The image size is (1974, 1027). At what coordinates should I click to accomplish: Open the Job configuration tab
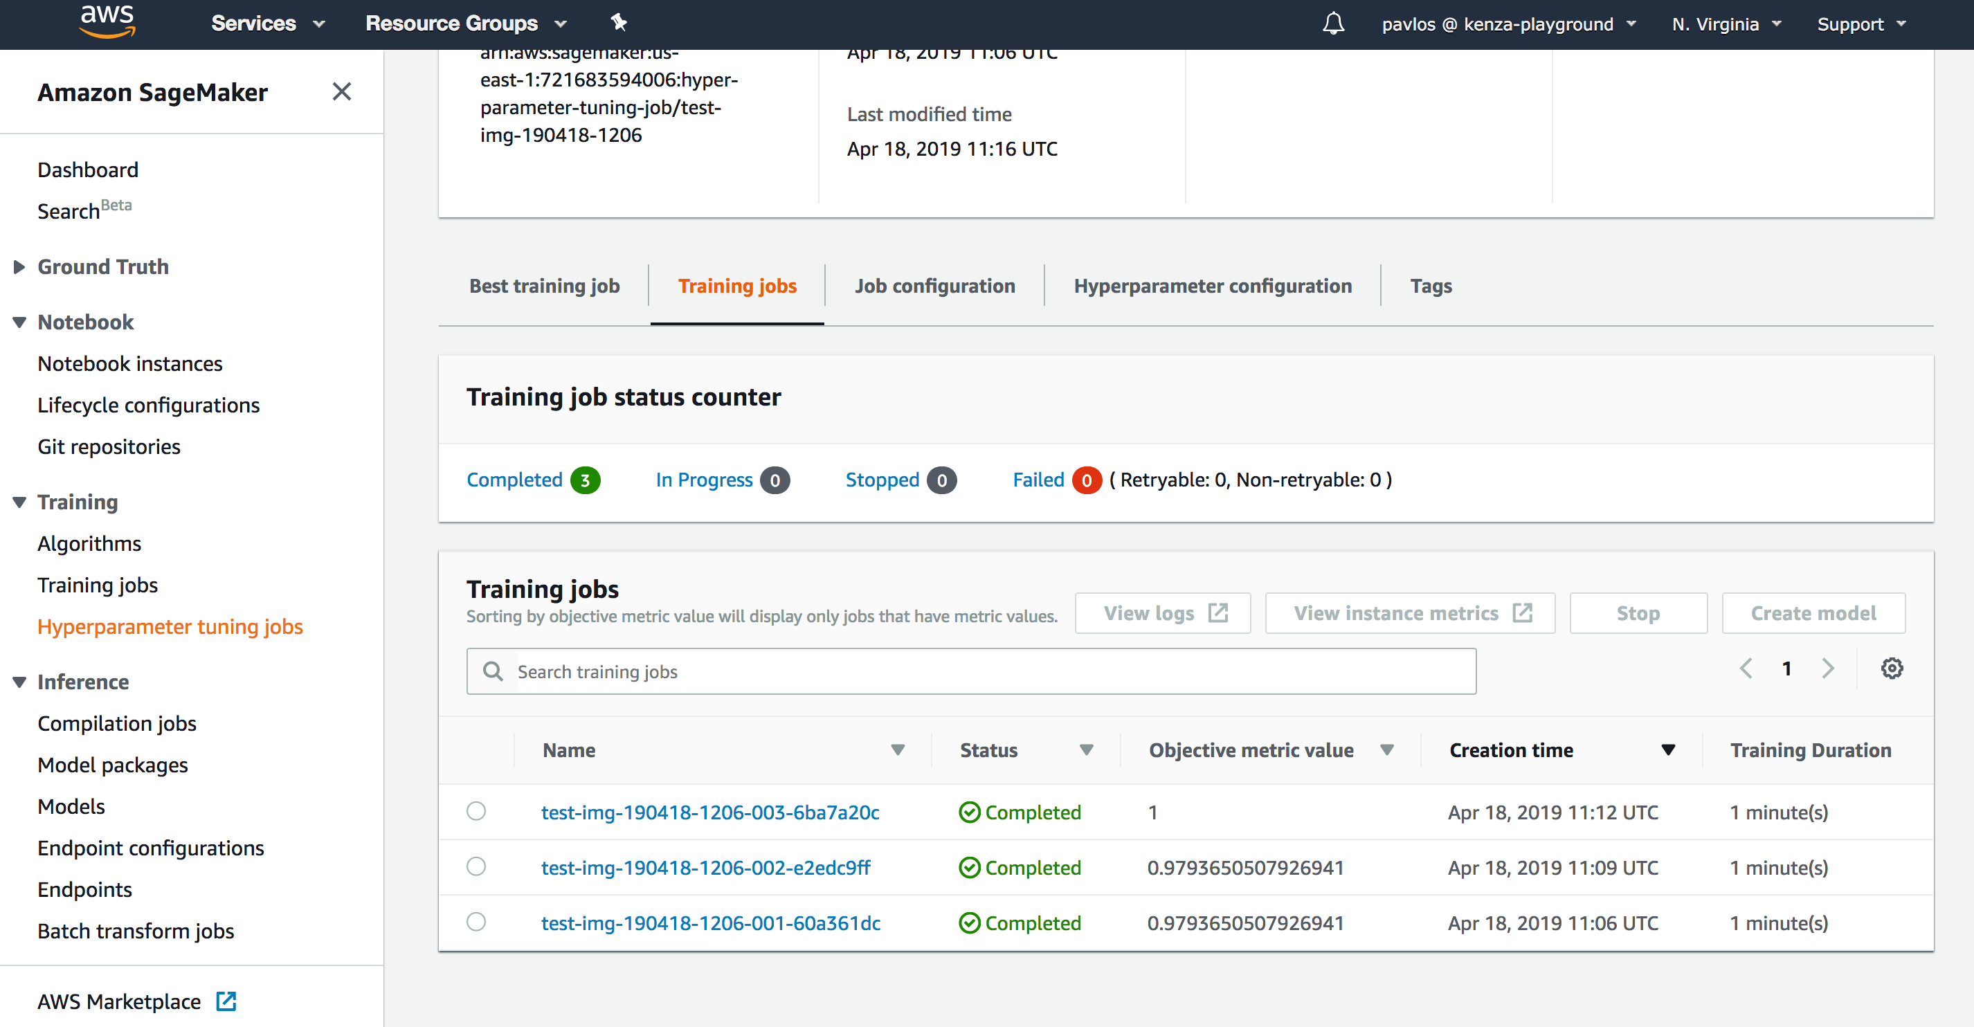pyautogui.click(x=935, y=286)
